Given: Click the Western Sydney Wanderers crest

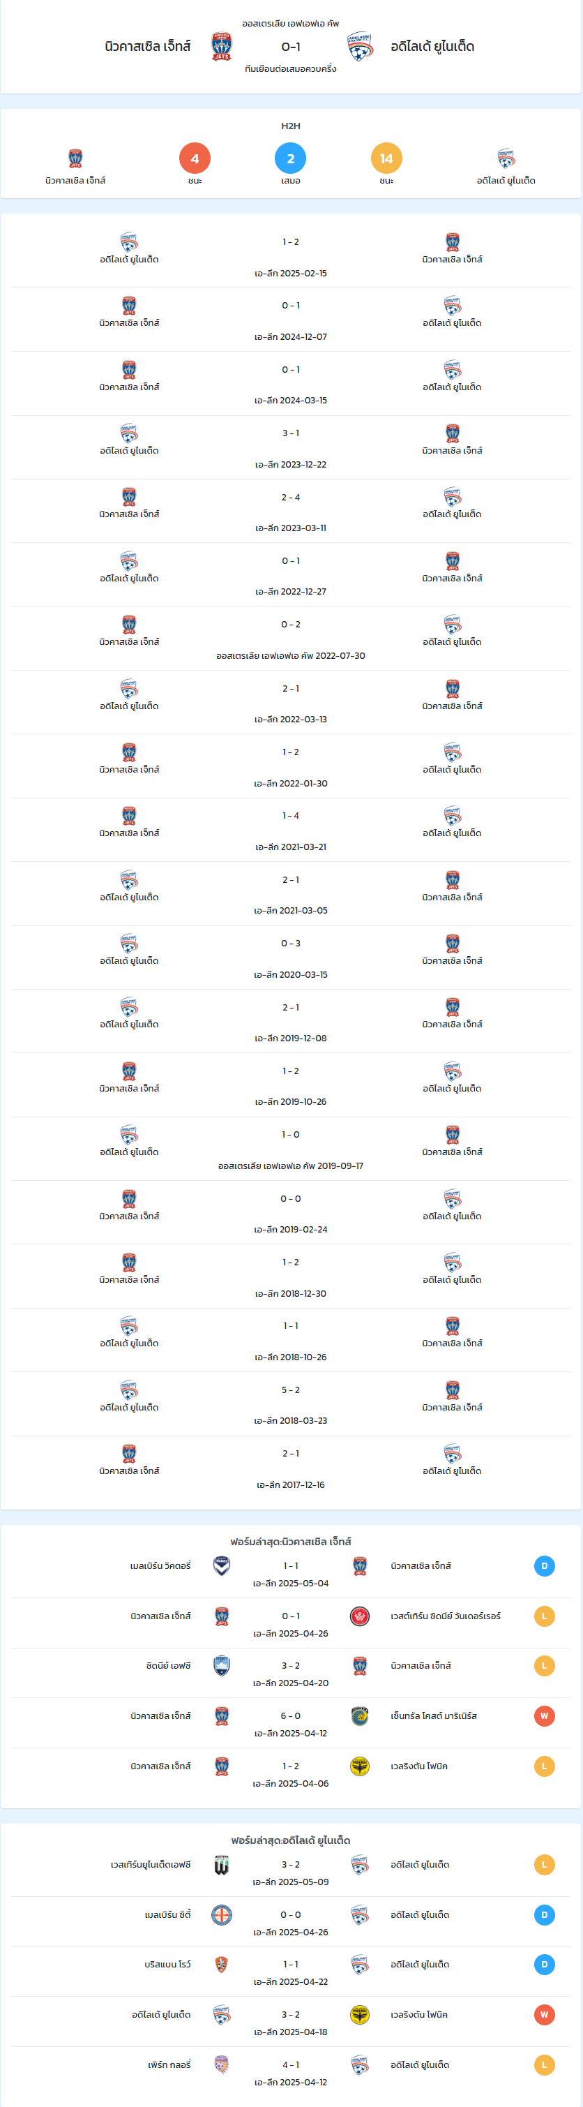Looking at the screenshot, I should click(x=360, y=1616).
